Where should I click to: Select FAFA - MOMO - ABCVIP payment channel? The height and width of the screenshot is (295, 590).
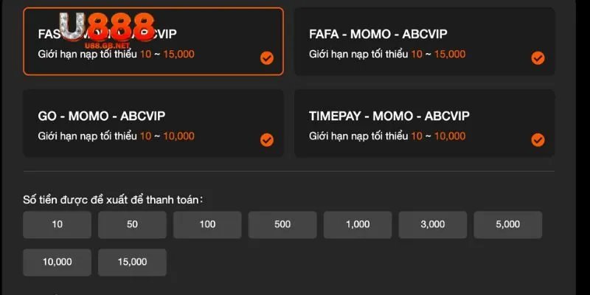[425, 41]
